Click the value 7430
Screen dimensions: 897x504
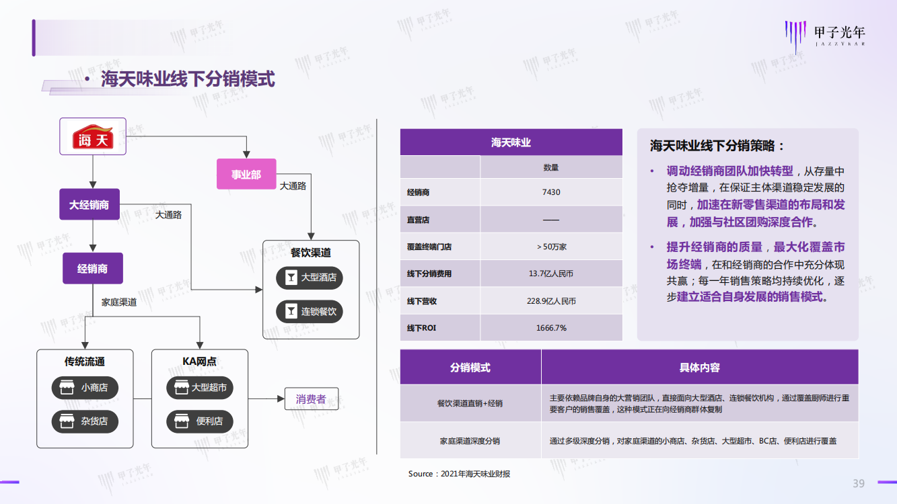click(551, 192)
